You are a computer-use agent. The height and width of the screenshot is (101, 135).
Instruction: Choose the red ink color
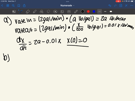pos(88,12)
